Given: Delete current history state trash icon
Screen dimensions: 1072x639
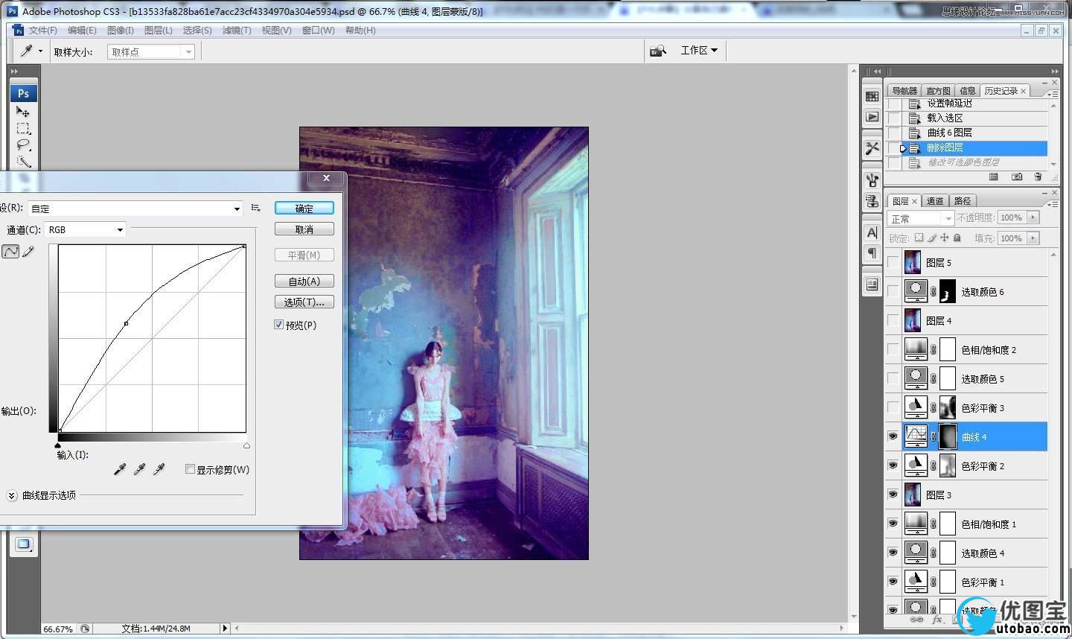Looking at the screenshot, I should point(1038,177).
